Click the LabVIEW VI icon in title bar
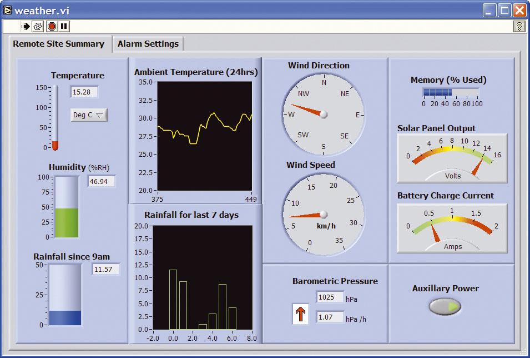530x358 pixels. coord(7,10)
